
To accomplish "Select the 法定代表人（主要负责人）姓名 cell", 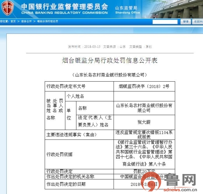I will click(x=95, y=122).
